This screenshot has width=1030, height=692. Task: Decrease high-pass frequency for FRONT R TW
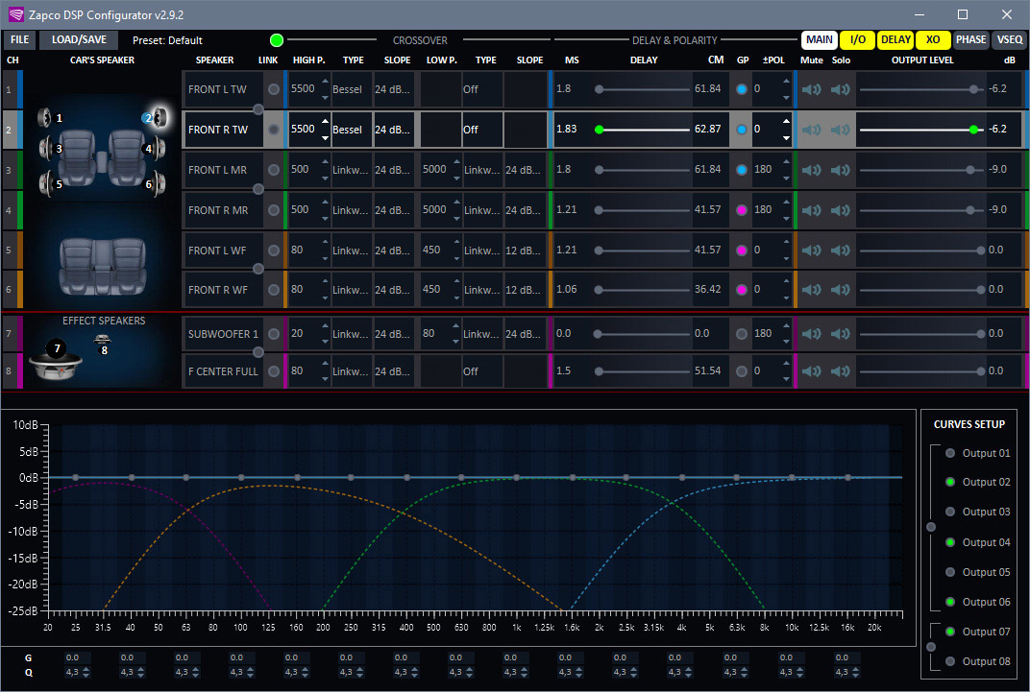[x=325, y=138]
